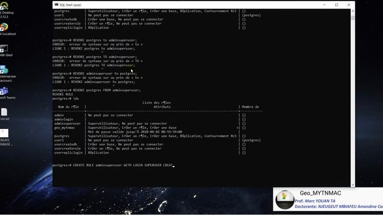Open the CREATE DATABASE file icon
Viewport: 383px width, 215px height.
click(x=4, y=133)
